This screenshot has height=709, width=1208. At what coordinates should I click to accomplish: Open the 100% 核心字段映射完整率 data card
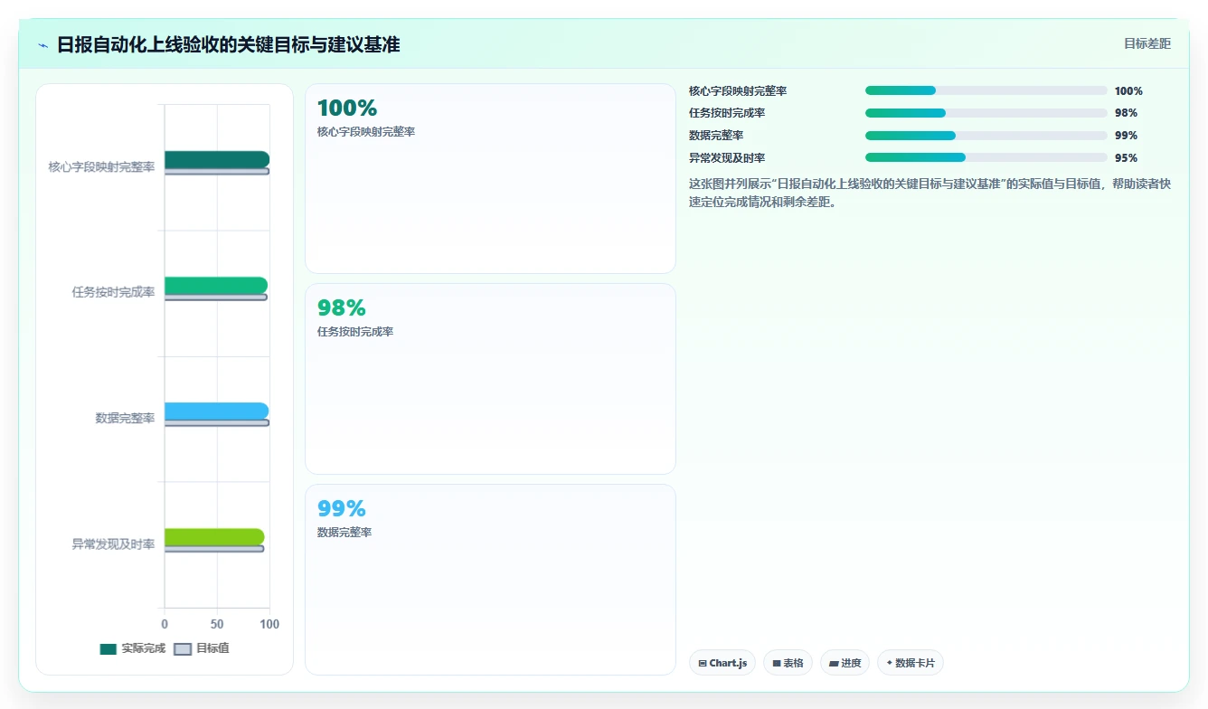pos(490,178)
